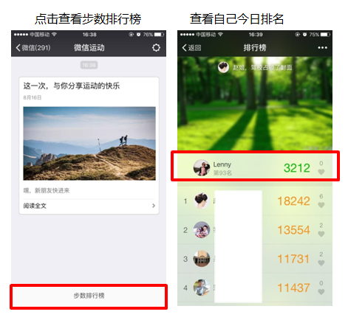Open the three-dot more menu
Image resolution: width=348 pixels, height=320 pixels.
click(x=322, y=48)
